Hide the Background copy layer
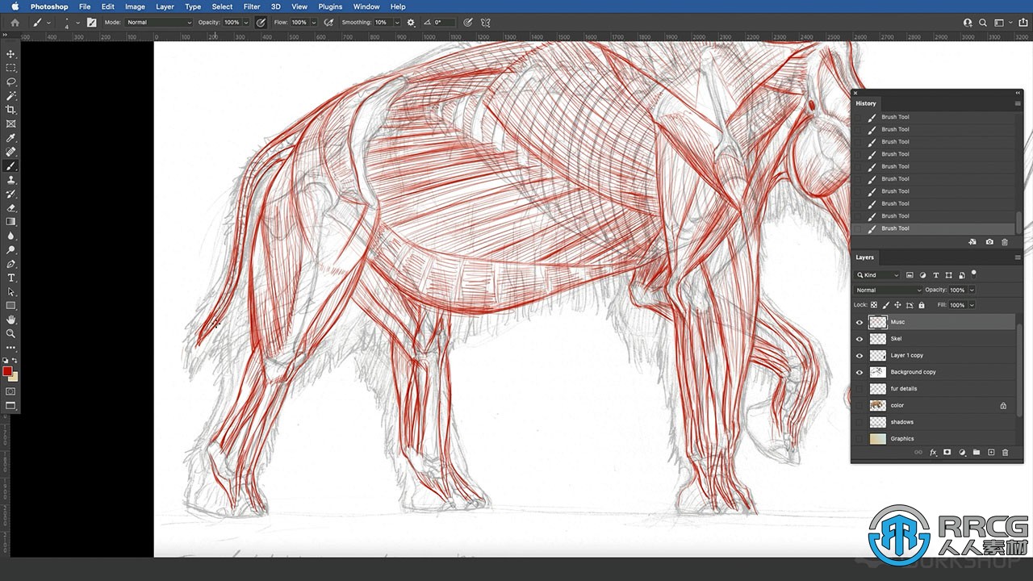 [859, 372]
